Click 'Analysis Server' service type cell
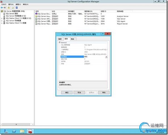The width and height of the screenshot is (168, 135). (x=123, y=16)
